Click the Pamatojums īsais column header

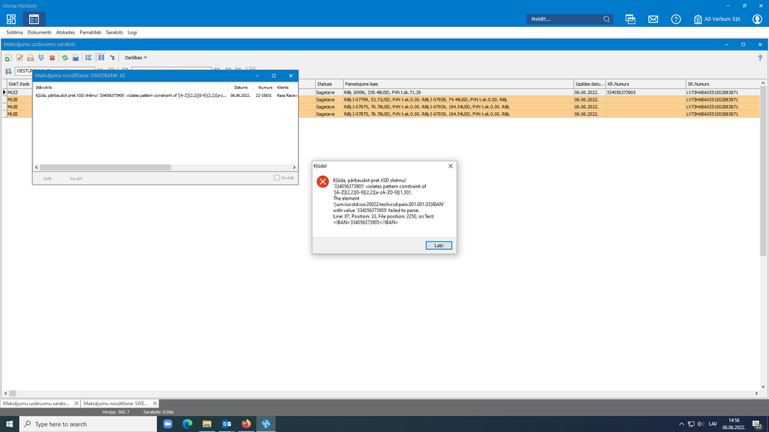point(458,85)
